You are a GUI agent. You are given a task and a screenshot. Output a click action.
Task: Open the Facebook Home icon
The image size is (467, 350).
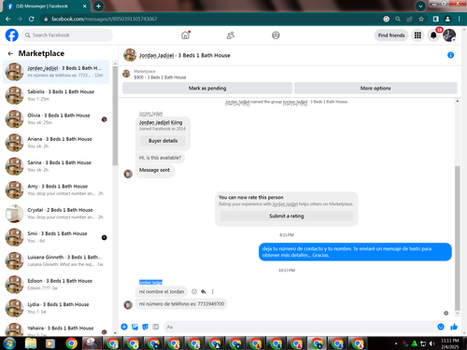tap(185, 35)
